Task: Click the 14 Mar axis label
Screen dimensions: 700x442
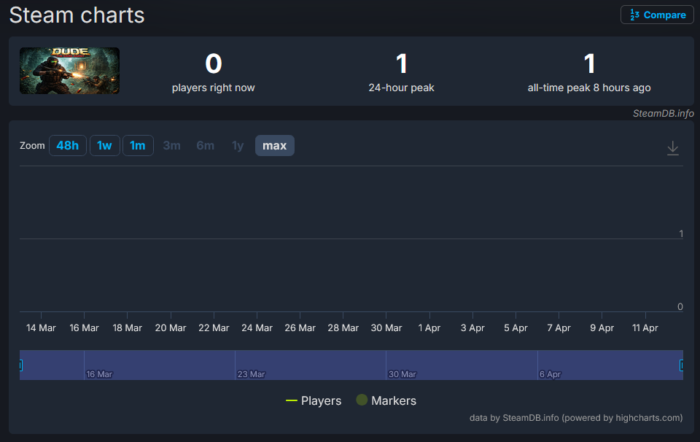Action: (x=41, y=327)
